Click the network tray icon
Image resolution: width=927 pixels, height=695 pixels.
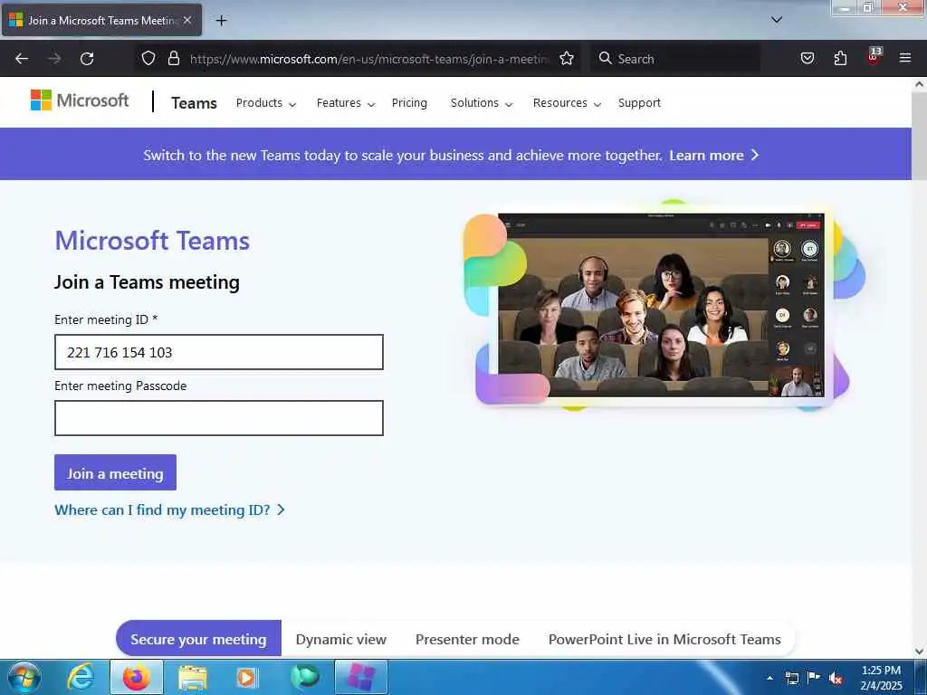click(x=792, y=678)
